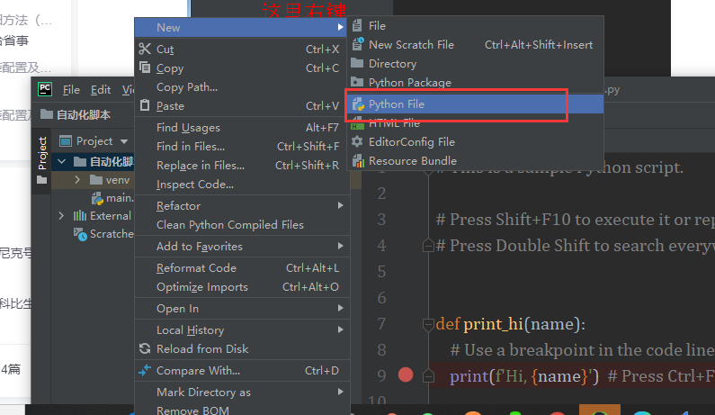The width and height of the screenshot is (715, 415).
Task: Click the Compare With arrows icon
Action: 145,370
